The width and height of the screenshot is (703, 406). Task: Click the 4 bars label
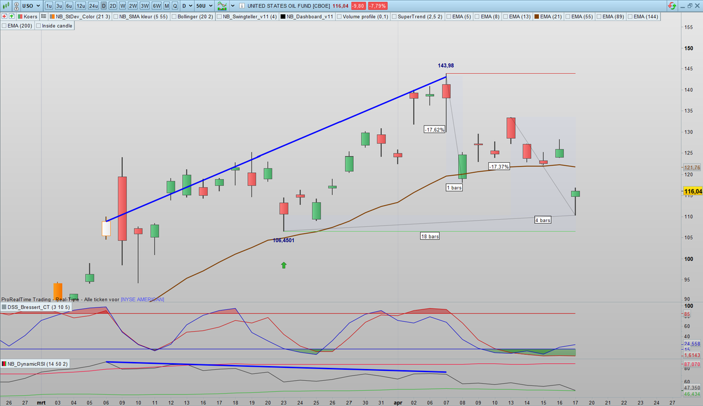coord(542,220)
